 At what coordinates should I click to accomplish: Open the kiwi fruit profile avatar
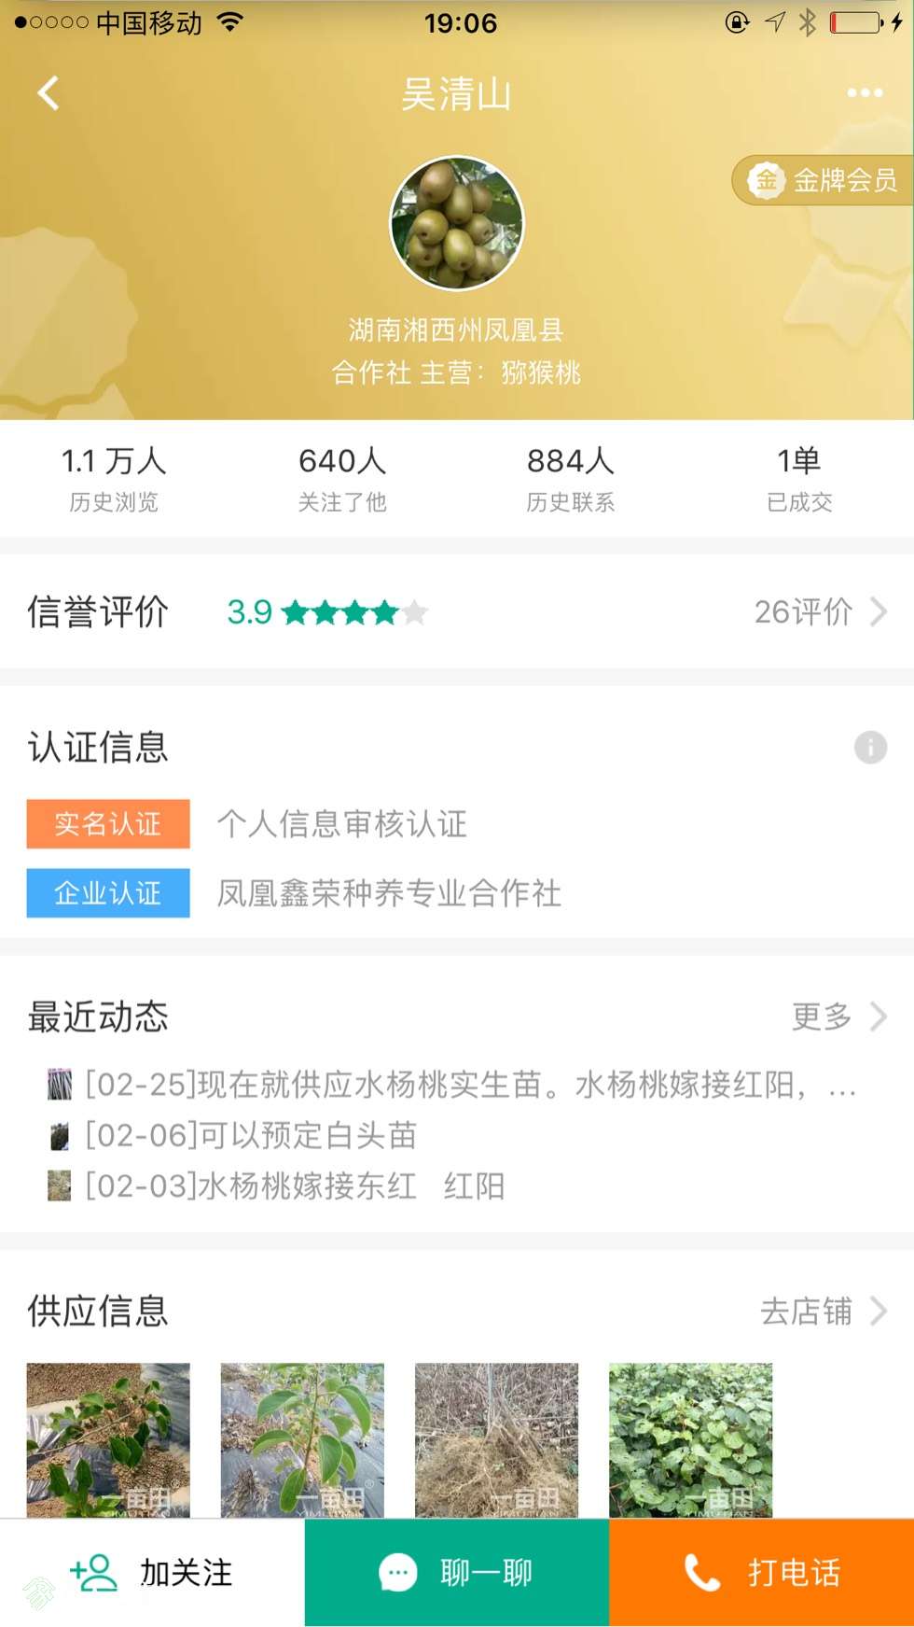tap(457, 223)
